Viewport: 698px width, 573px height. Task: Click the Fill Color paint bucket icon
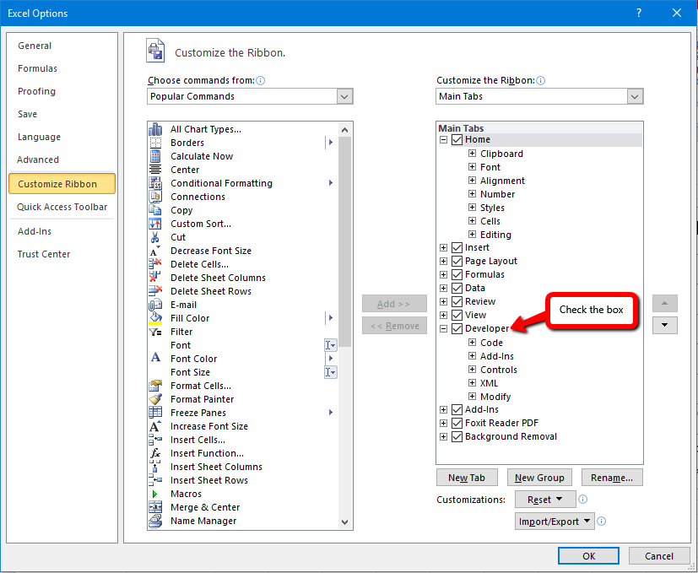[155, 318]
